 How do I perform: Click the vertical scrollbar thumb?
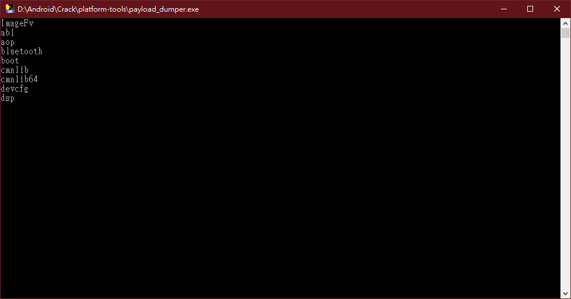coord(565,33)
